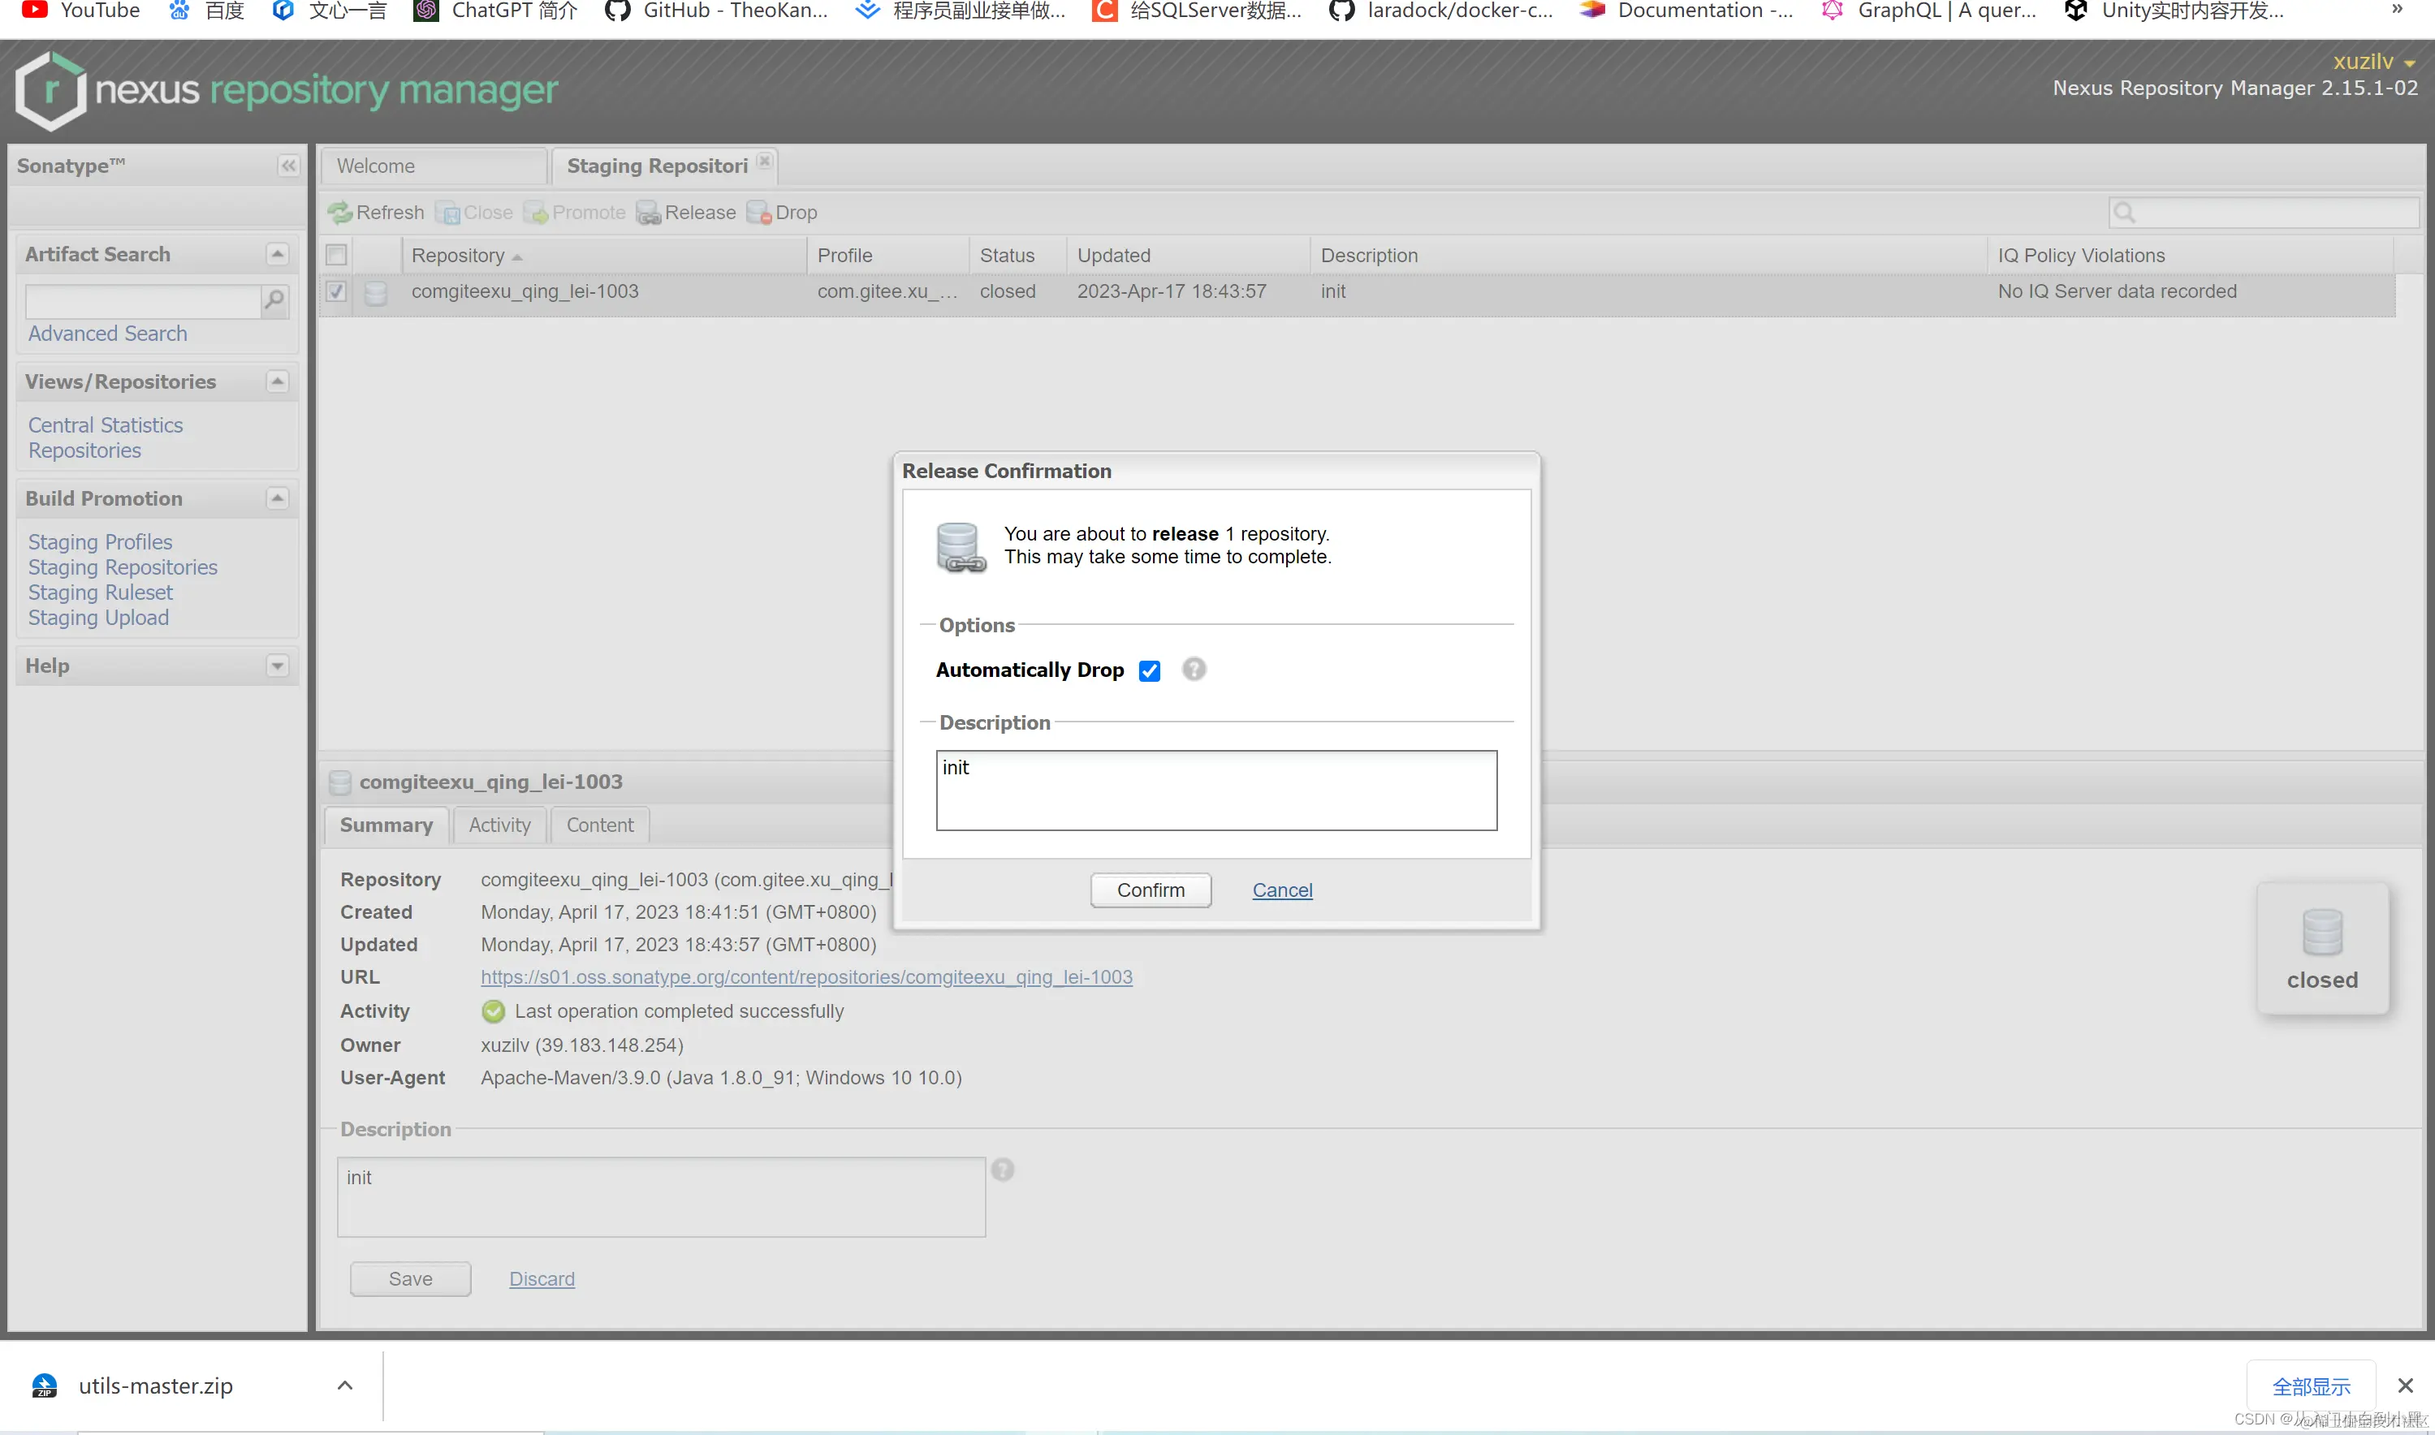
Task: Close the Staging Repositories tab
Action: tap(764, 161)
